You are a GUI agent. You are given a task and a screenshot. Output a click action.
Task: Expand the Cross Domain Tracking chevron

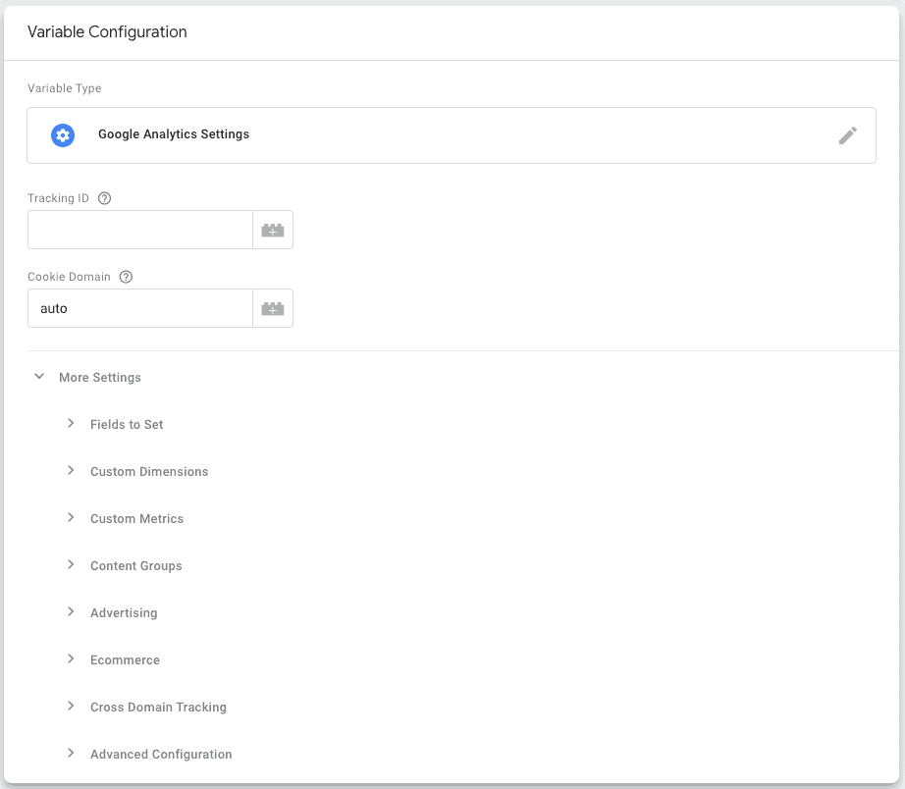pyautogui.click(x=71, y=707)
